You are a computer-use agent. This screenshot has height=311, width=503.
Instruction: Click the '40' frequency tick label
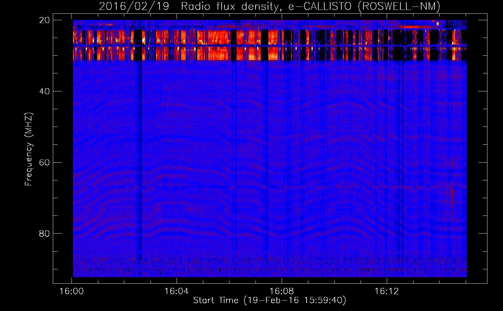pyautogui.click(x=44, y=91)
